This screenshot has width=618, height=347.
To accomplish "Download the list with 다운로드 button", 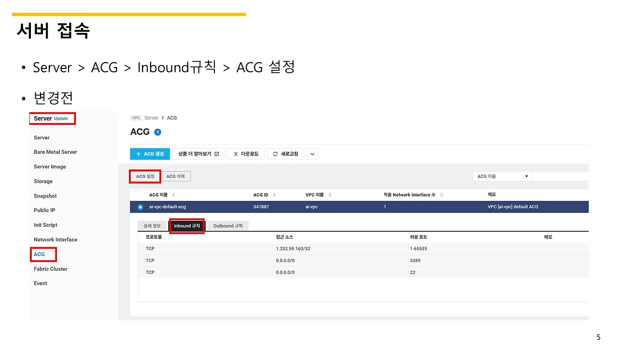I will pyautogui.click(x=246, y=154).
